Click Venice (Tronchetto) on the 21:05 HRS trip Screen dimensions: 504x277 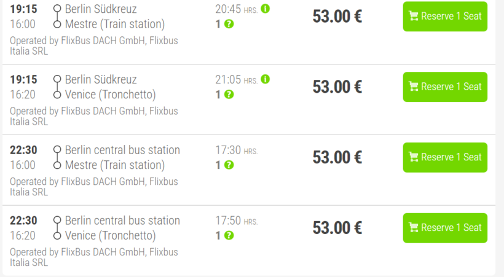click(111, 95)
